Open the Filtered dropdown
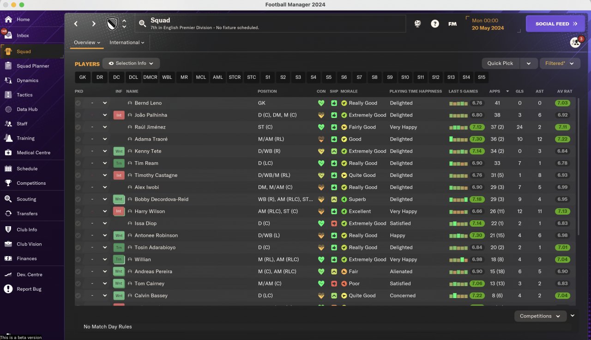 tap(560, 64)
